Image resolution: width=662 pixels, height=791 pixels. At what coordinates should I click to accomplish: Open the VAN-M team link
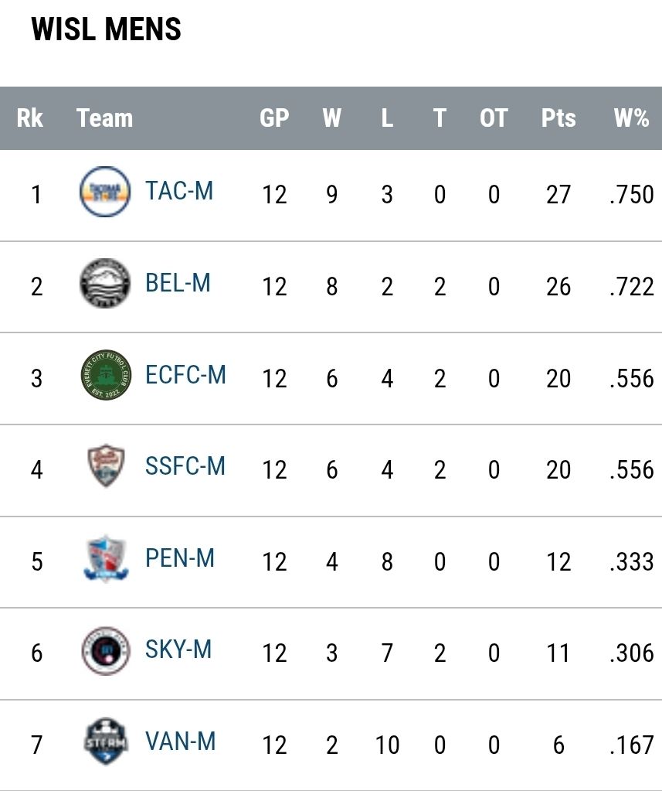[x=180, y=742]
